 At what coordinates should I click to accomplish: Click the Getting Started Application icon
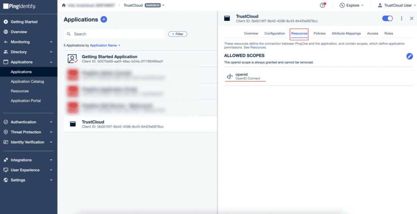[72, 59]
